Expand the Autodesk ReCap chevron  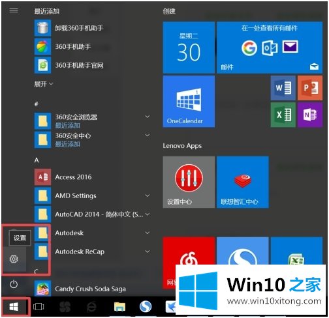(148, 252)
